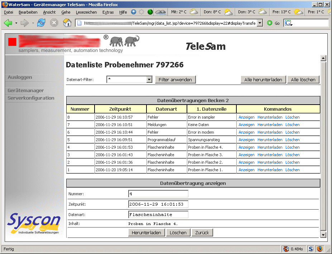
Task: Open the Datenart-Filter dropdown
Action: tap(149, 80)
